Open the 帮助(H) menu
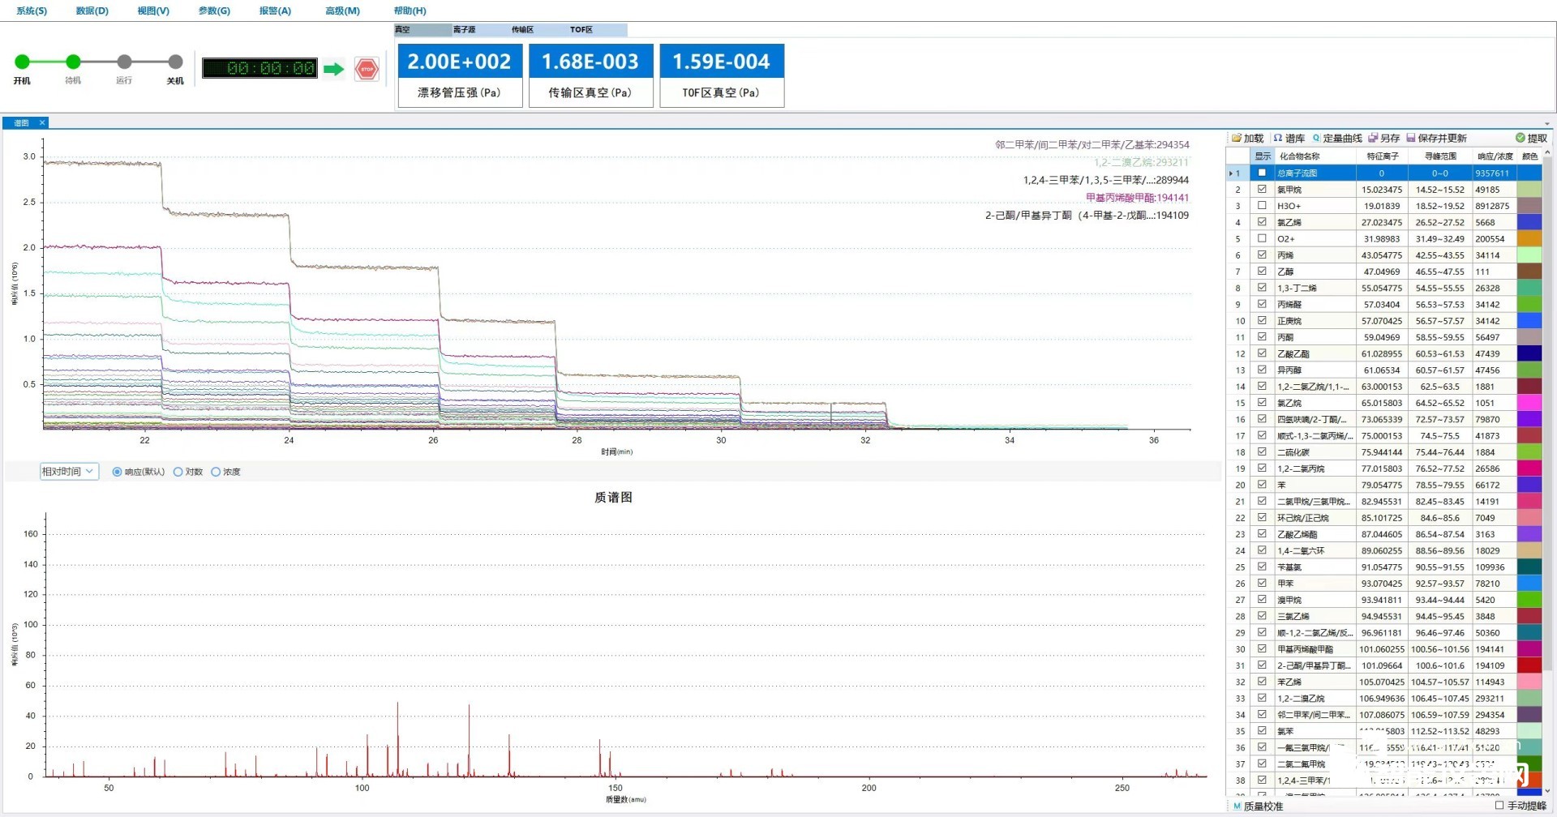Viewport: 1557px width, 817px height. (410, 11)
